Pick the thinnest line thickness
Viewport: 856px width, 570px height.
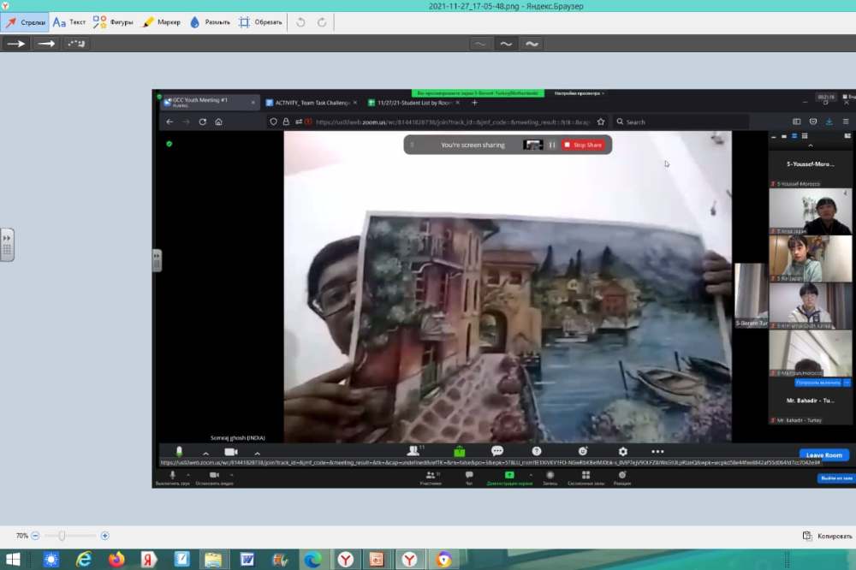[x=480, y=44]
